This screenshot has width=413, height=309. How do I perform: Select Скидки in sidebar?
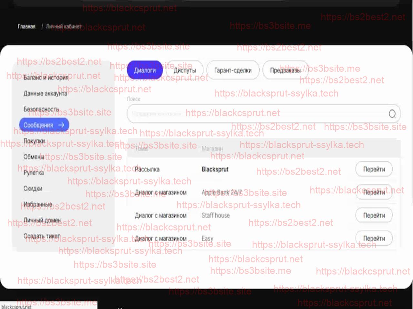pos(33,189)
